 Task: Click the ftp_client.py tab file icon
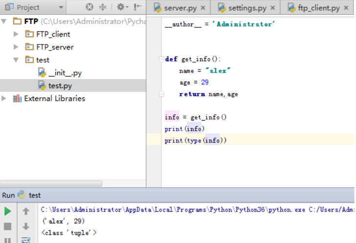(291, 8)
